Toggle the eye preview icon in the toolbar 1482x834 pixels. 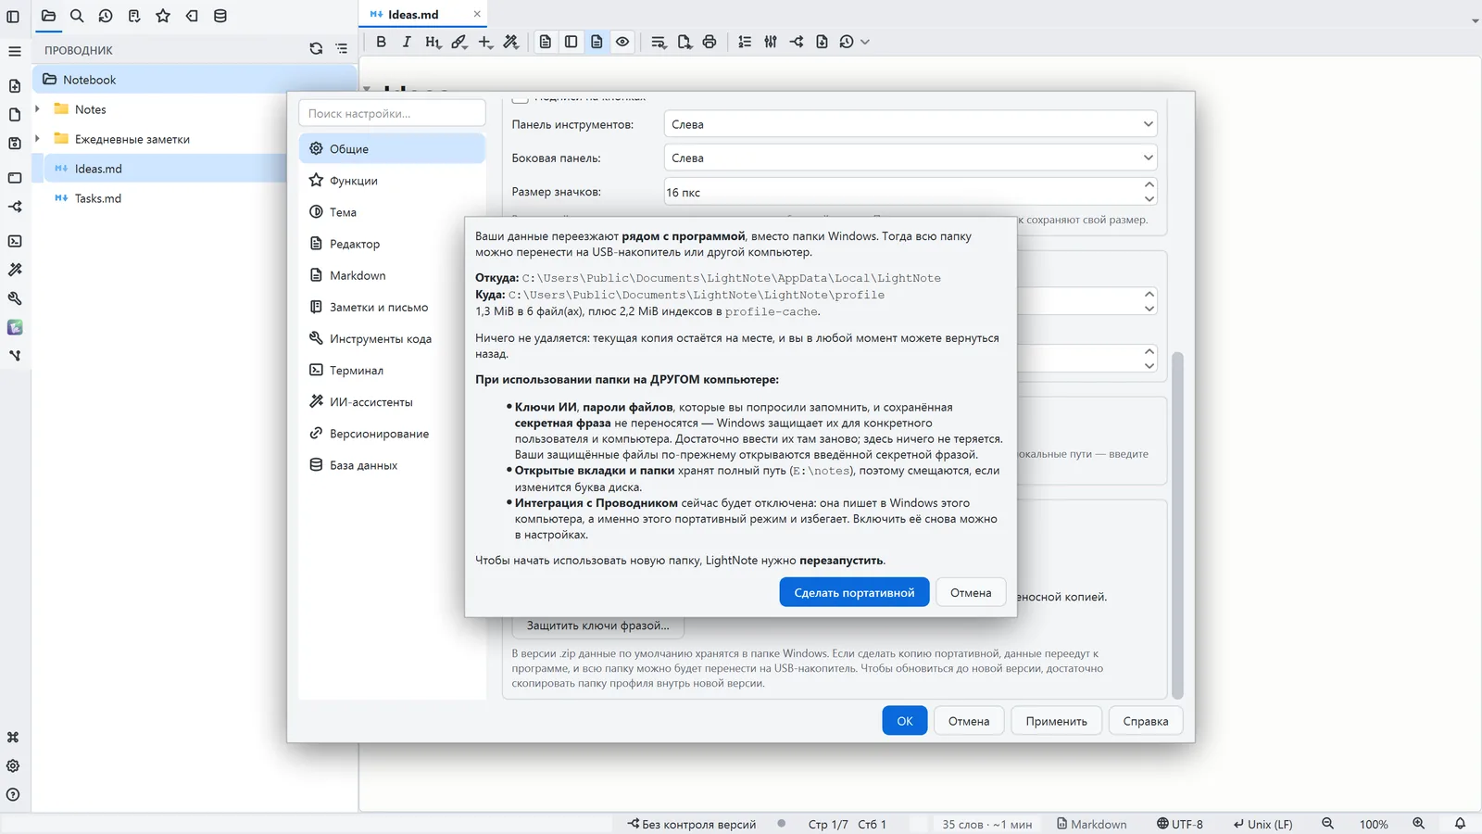622,42
